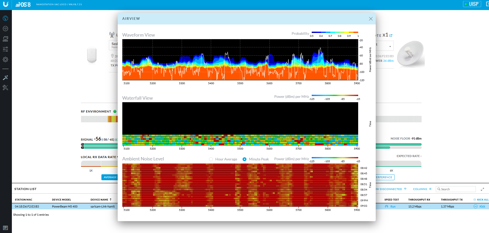The height and width of the screenshot is (233, 489).
Task: Open the remote station dropdown arrow
Action: coord(390,47)
